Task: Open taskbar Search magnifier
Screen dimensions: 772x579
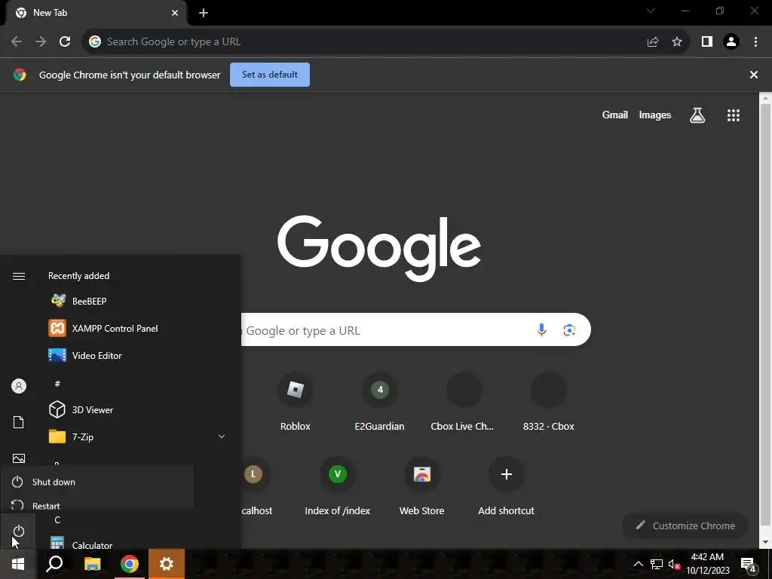Action: pyautogui.click(x=54, y=564)
